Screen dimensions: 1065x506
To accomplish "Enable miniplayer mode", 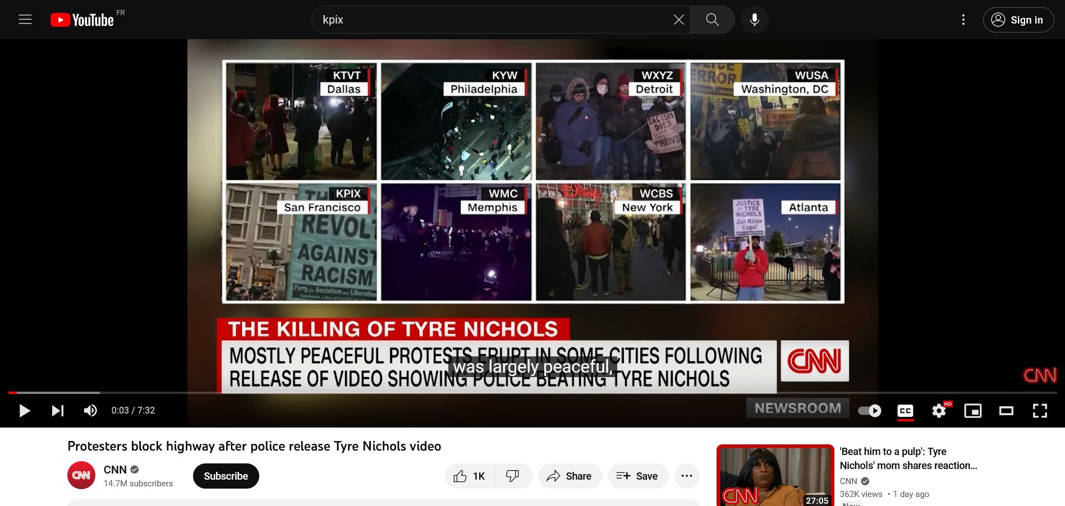I will [972, 411].
